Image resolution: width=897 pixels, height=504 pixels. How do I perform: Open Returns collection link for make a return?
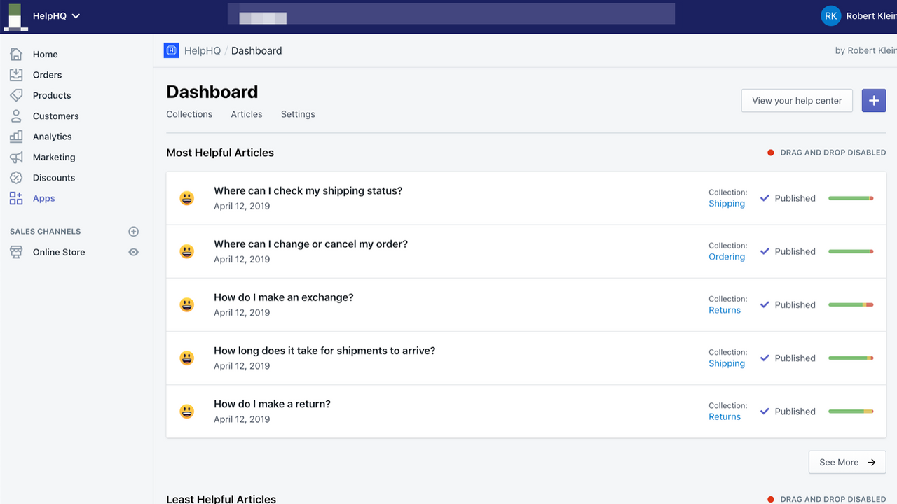(x=725, y=416)
